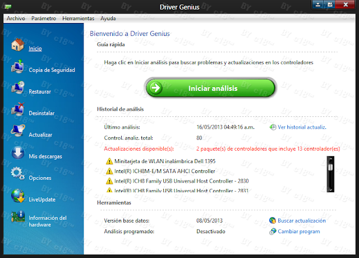
Task: Minimize the Driver Genius window
Action: [318, 4]
